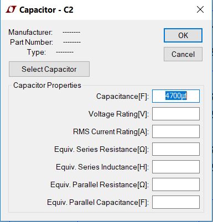Click the RMS Current Rating[A] label text

[111, 131]
